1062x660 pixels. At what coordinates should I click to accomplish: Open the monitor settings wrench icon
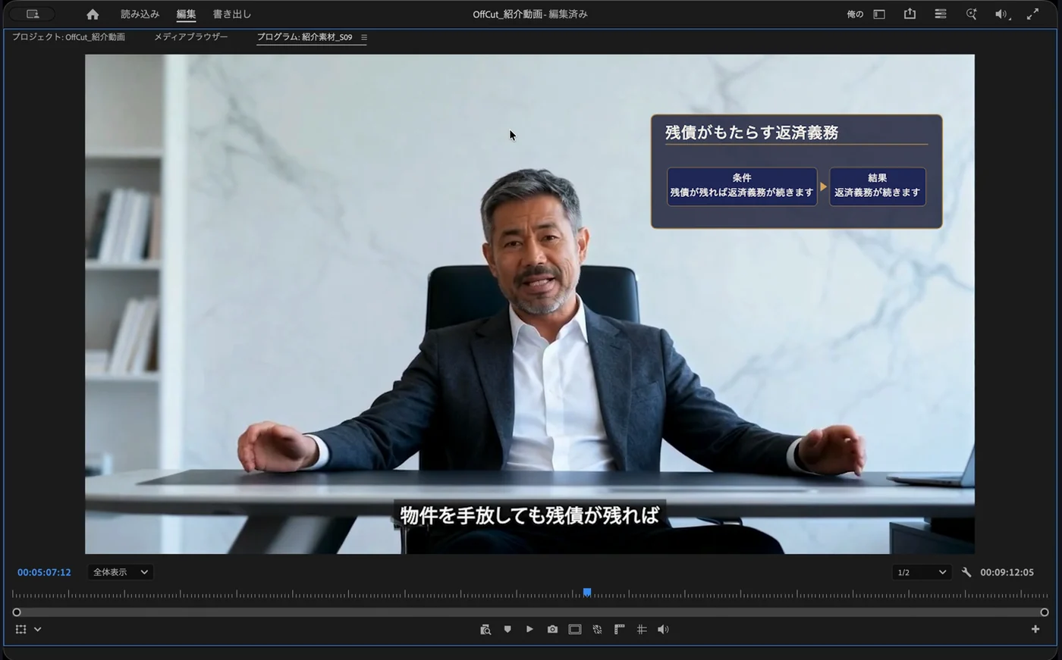[966, 572]
